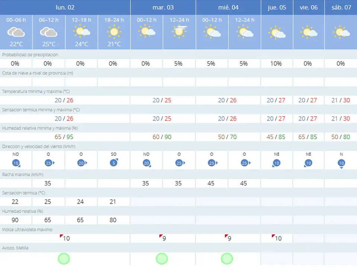Click the 10% precipitation value for jue. 05
The height and width of the screenshot is (267, 357).
(x=276, y=63)
